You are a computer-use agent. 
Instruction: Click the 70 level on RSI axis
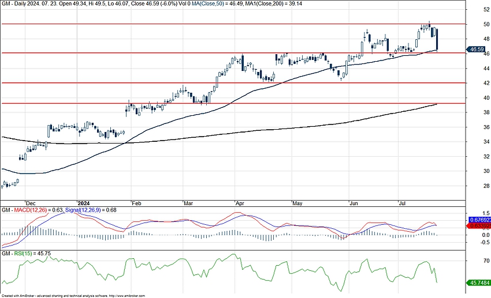coord(486,261)
